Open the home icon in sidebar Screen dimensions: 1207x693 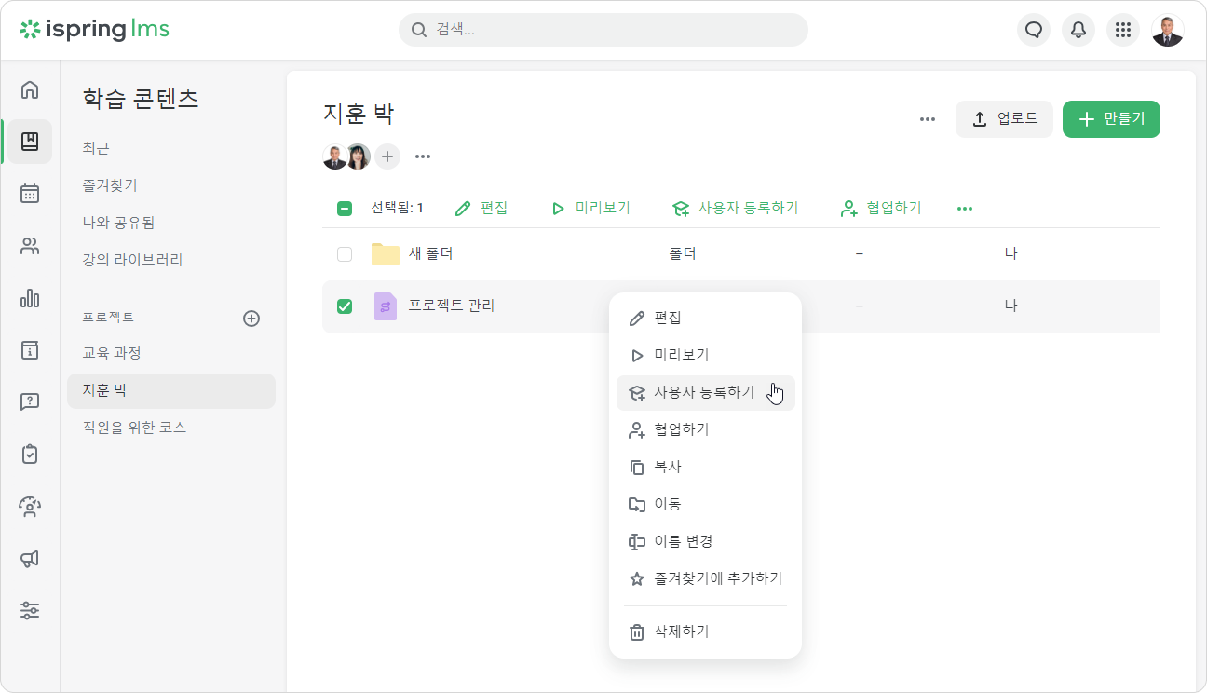pyautogui.click(x=29, y=89)
